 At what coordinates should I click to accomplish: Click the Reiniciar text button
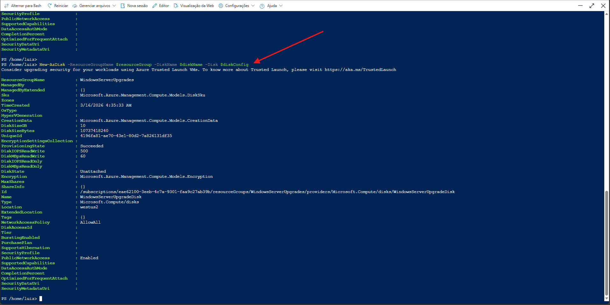pos(61,6)
